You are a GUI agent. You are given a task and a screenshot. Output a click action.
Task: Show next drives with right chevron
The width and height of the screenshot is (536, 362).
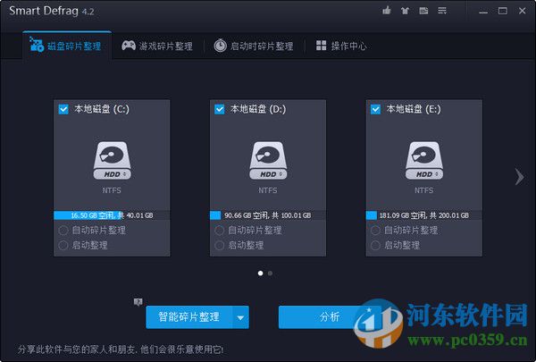coord(520,177)
